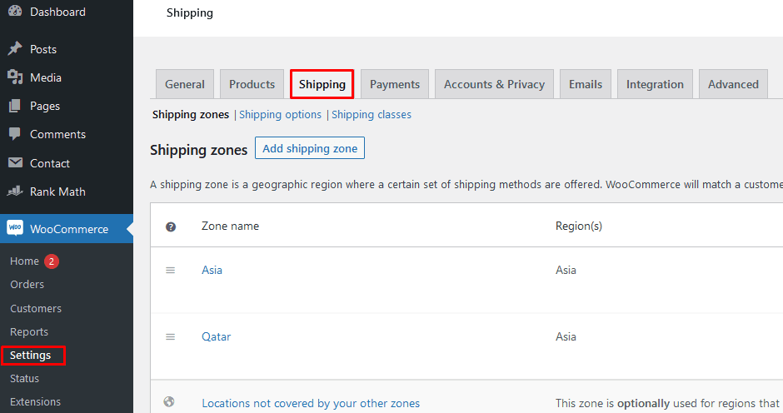This screenshot has height=413, width=783.
Task: Go to Accounts & Privacy tab
Action: click(x=494, y=84)
